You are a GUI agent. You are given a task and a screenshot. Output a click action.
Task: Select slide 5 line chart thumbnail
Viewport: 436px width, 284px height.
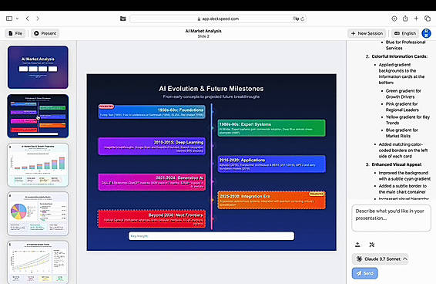[x=38, y=262]
